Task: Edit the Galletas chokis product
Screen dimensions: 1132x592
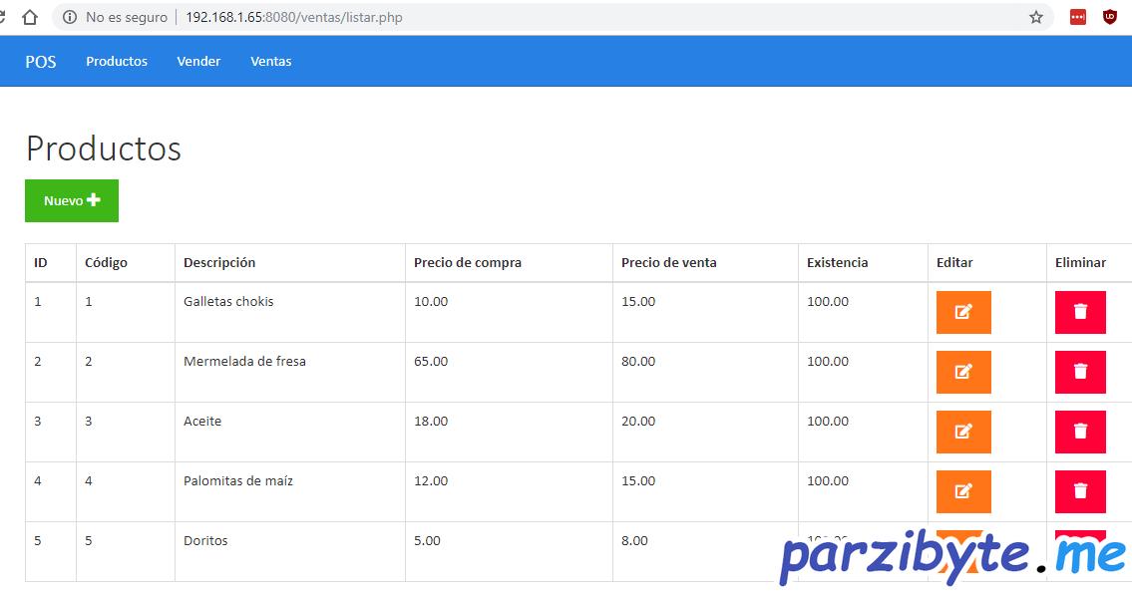Action: point(962,312)
